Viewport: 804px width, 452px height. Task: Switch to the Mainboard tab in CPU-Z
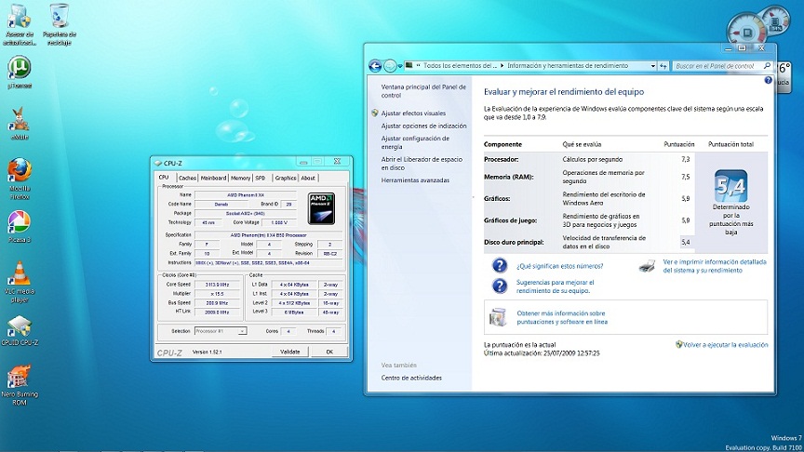click(214, 178)
